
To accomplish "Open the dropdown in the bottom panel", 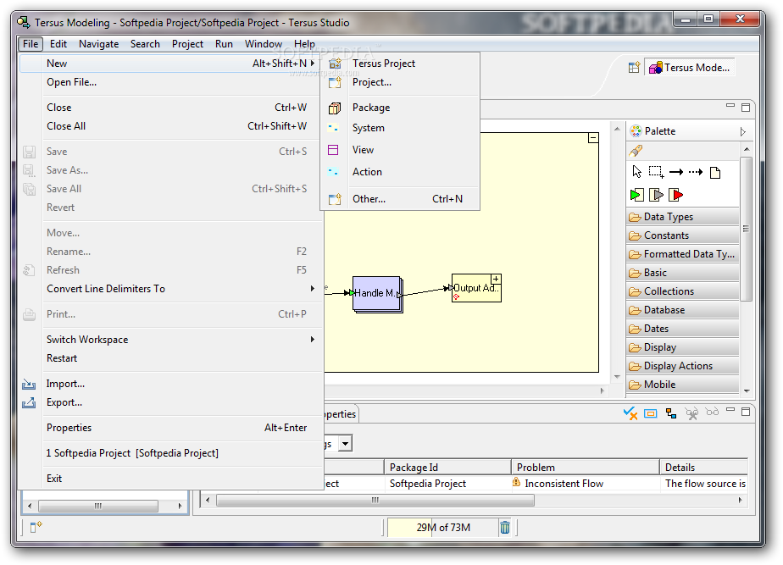I will [345, 443].
